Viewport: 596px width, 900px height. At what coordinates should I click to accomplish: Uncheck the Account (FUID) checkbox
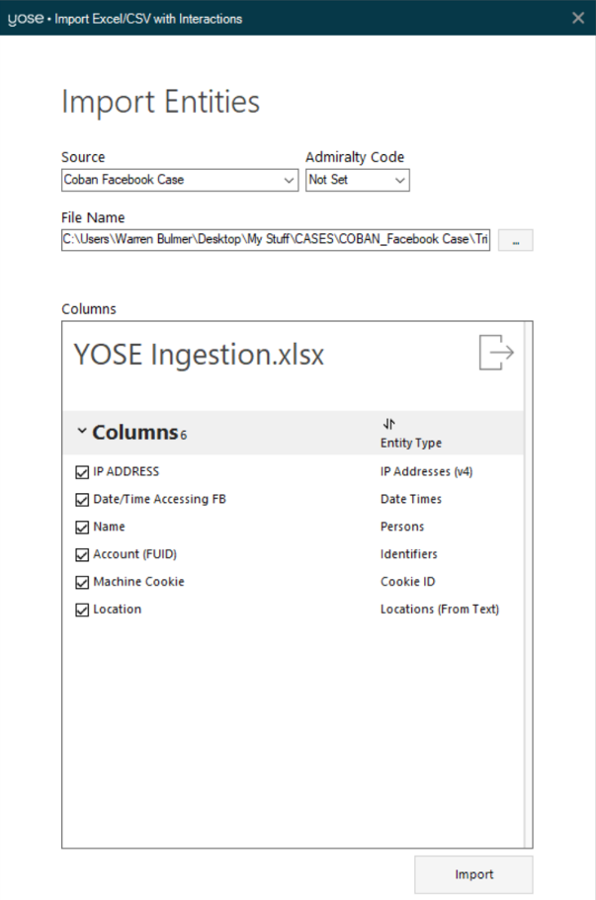click(x=82, y=555)
